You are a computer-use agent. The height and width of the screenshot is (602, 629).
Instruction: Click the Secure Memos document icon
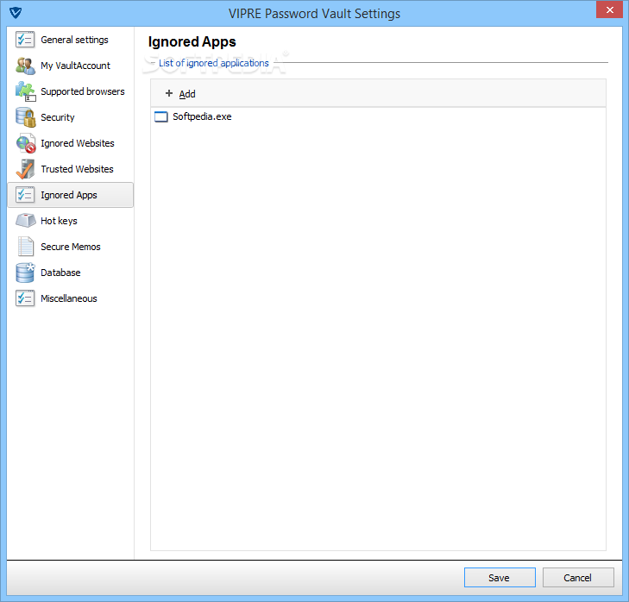point(25,247)
